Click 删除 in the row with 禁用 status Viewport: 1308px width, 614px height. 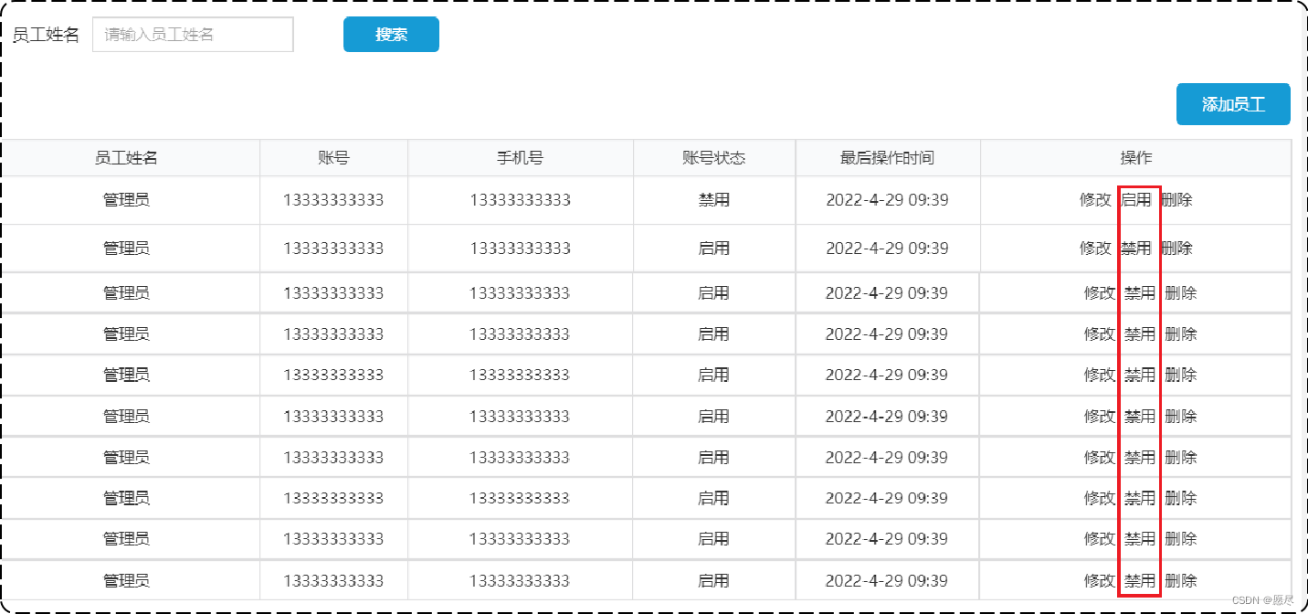[1177, 199]
